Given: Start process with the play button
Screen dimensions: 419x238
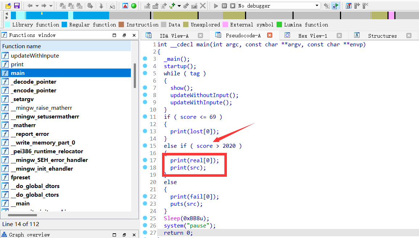Looking at the screenshot, I should point(216,6).
